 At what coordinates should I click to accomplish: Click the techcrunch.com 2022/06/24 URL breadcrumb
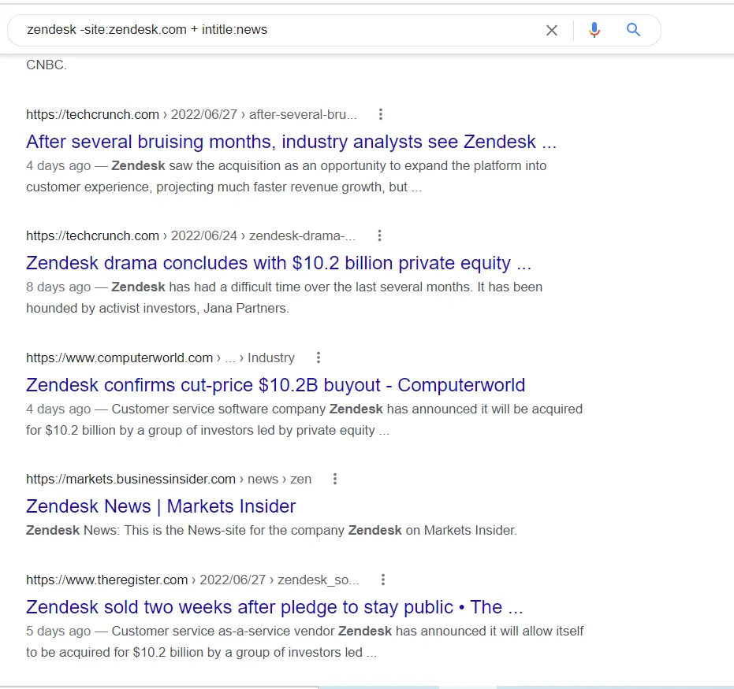click(x=190, y=235)
